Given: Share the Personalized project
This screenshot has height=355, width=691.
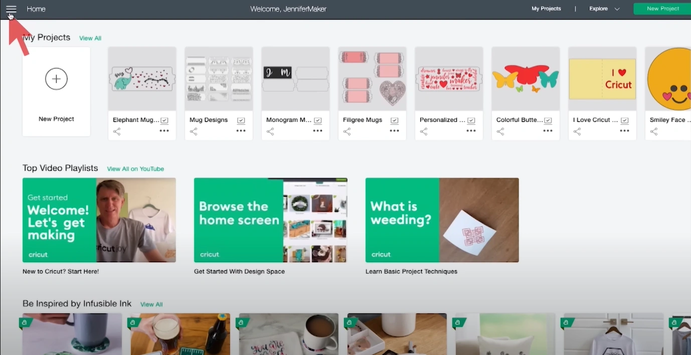Looking at the screenshot, I should click(x=424, y=132).
